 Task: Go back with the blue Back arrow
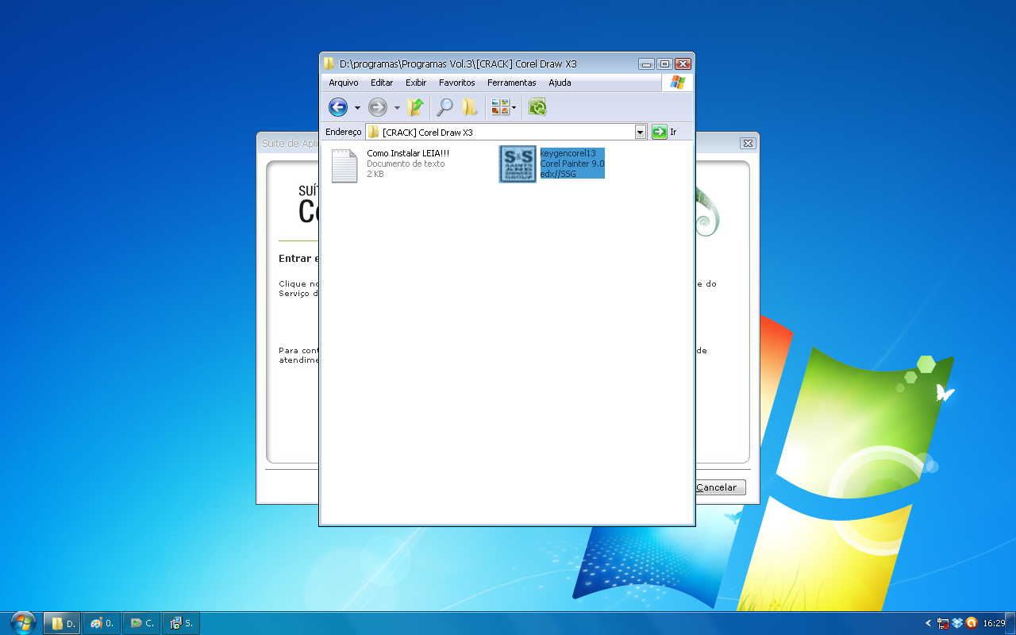coord(338,107)
